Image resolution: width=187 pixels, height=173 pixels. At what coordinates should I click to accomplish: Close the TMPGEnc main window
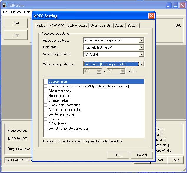click(x=183, y=5)
